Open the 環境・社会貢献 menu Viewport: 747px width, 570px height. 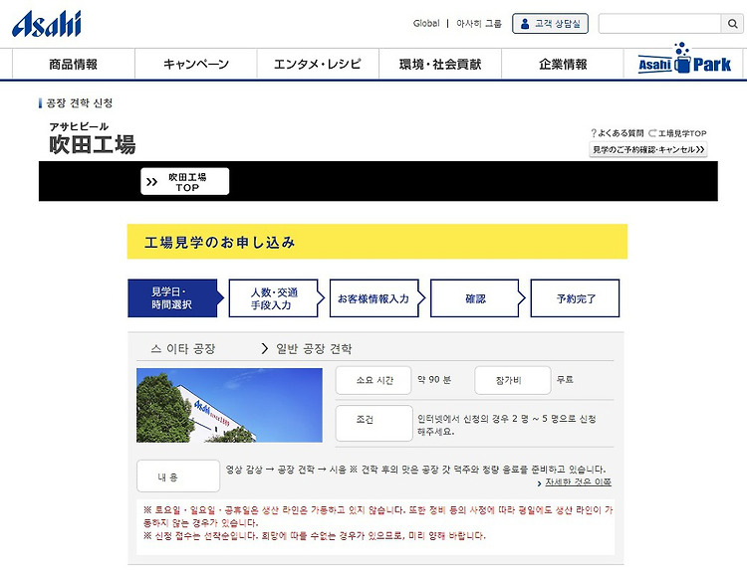coord(440,64)
